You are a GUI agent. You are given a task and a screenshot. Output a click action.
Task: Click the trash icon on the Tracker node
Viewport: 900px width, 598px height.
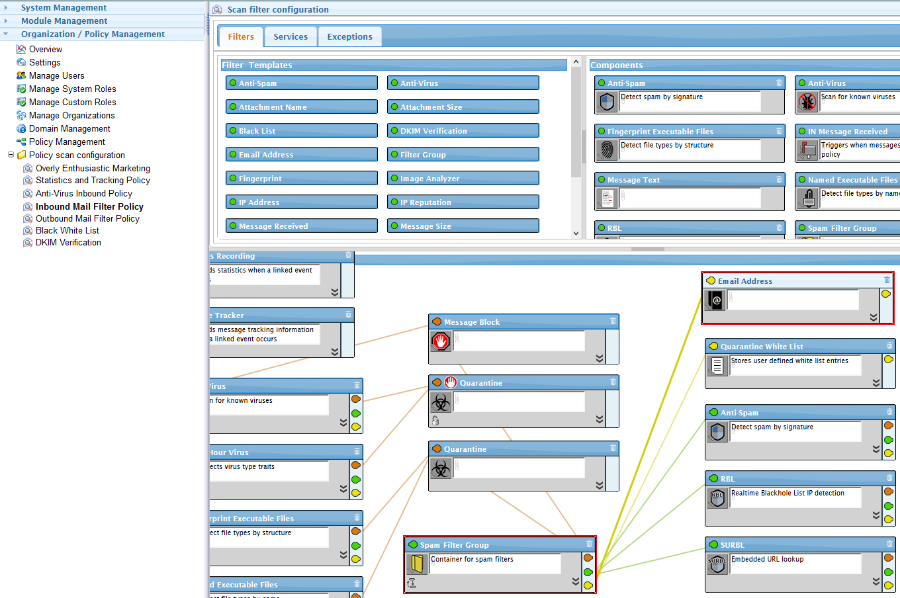pyautogui.click(x=348, y=315)
